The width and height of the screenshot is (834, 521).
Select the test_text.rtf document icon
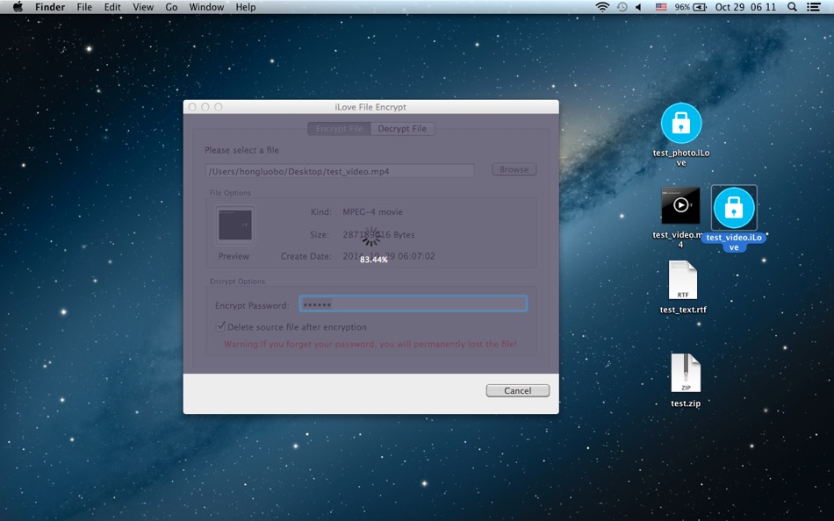click(x=683, y=280)
